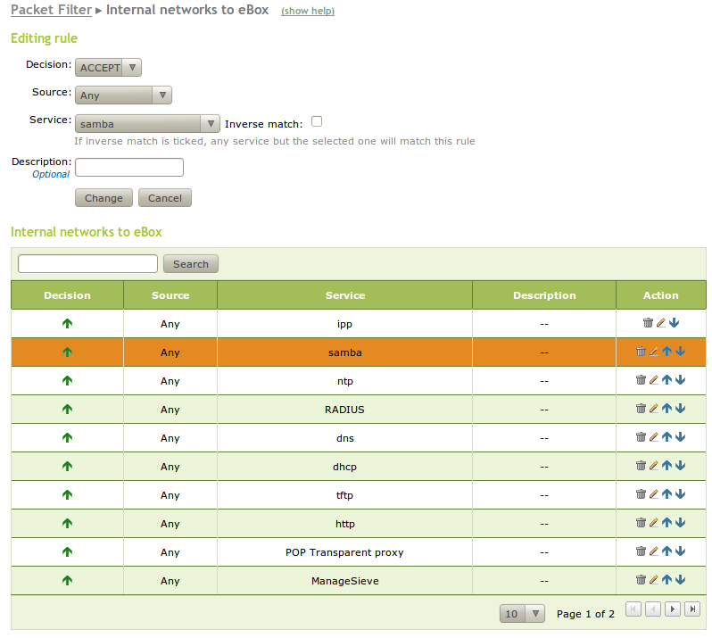Open the Service samba dropdown
This screenshot has height=638, width=712.
(x=147, y=123)
